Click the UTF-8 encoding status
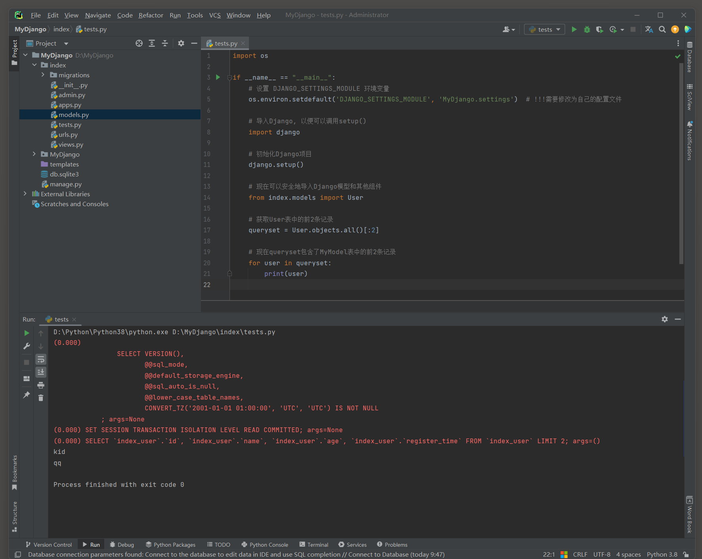This screenshot has height=559, width=702. click(x=602, y=554)
